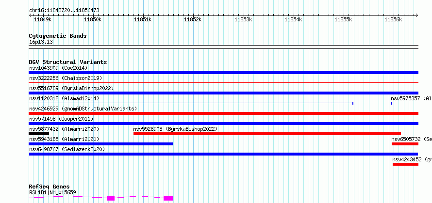
Task: Select the nsv4243452 label
Action: click(x=412, y=159)
